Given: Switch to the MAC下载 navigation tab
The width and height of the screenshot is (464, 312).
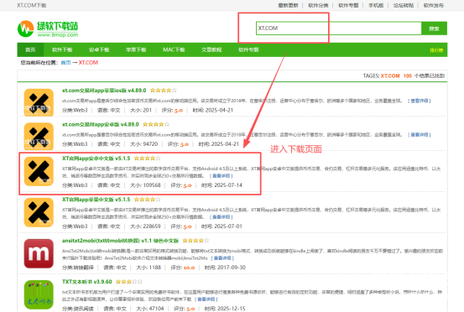Looking at the screenshot, I should pyautogui.click(x=174, y=49).
